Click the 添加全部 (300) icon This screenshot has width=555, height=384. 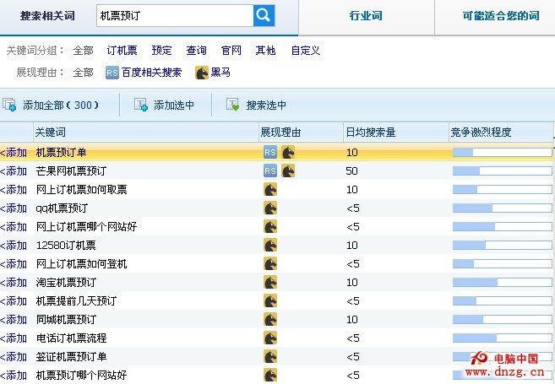pyautogui.click(x=10, y=105)
